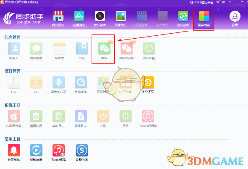Open 联系人 contacts icon
This screenshot has width=248, height=169.
tap(14, 48)
